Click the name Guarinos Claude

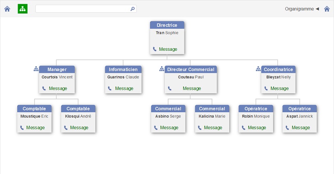(x=123, y=77)
